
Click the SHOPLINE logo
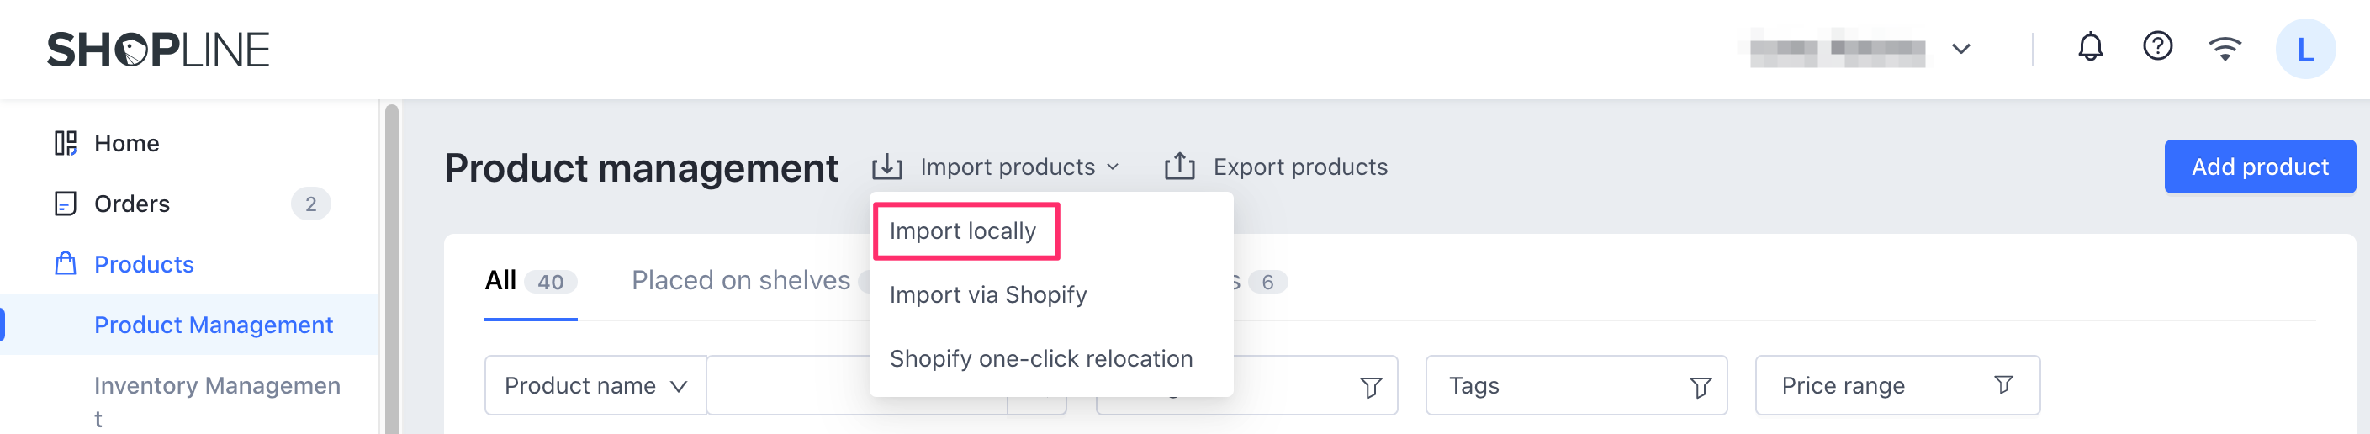pyautogui.click(x=158, y=50)
